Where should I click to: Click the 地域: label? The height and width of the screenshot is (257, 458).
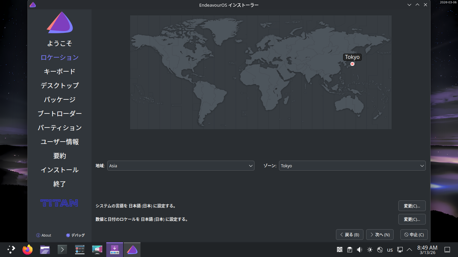tap(100, 166)
